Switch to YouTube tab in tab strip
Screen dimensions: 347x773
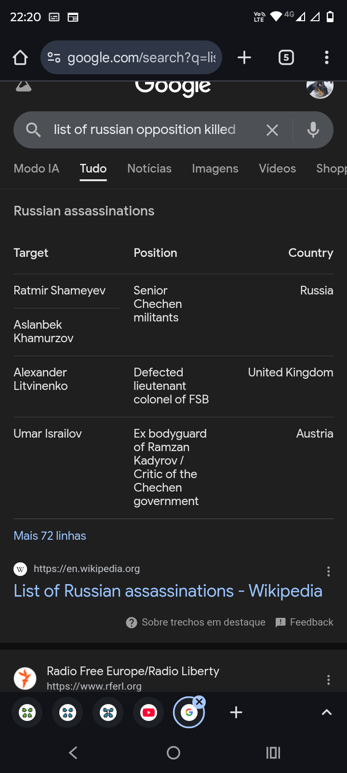point(148,712)
